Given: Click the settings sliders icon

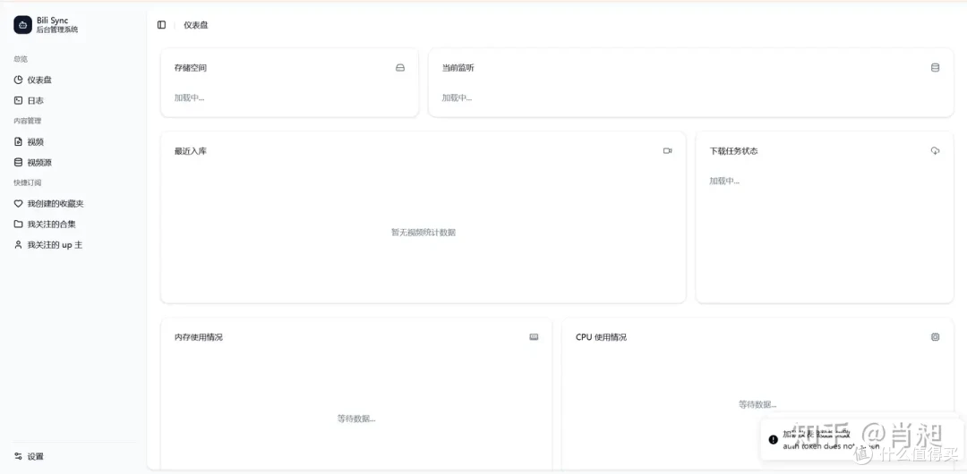Looking at the screenshot, I should click(x=19, y=457).
